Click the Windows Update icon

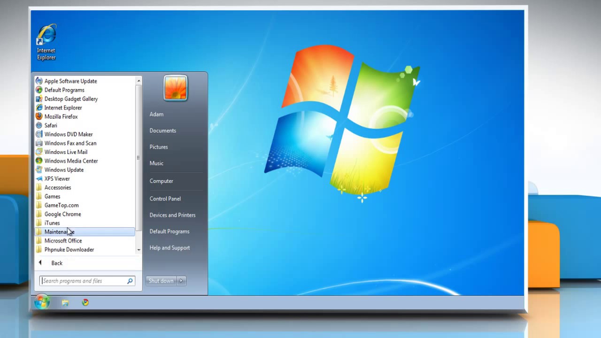pyautogui.click(x=39, y=170)
